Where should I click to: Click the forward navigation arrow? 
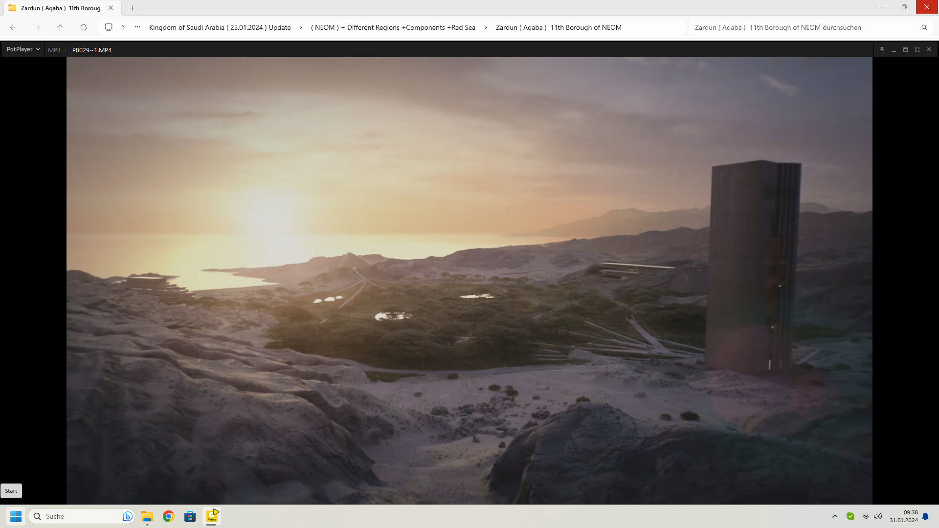point(37,27)
